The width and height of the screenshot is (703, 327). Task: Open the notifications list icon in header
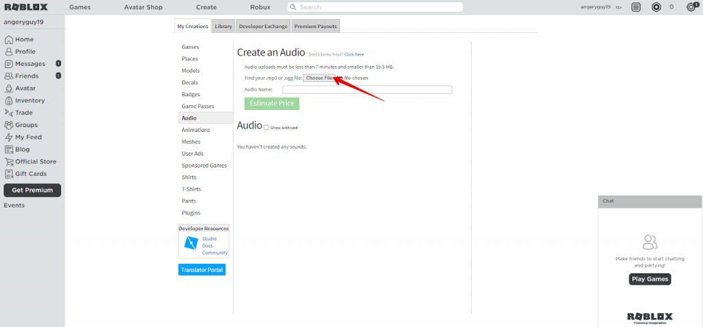[x=636, y=7]
